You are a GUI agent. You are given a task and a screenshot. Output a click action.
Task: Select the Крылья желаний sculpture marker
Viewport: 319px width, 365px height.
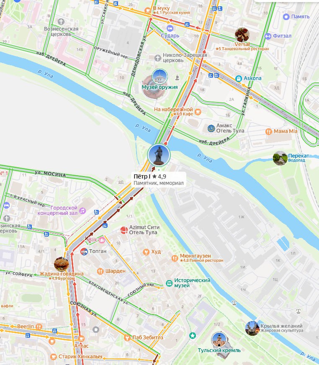(x=252, y=328)
